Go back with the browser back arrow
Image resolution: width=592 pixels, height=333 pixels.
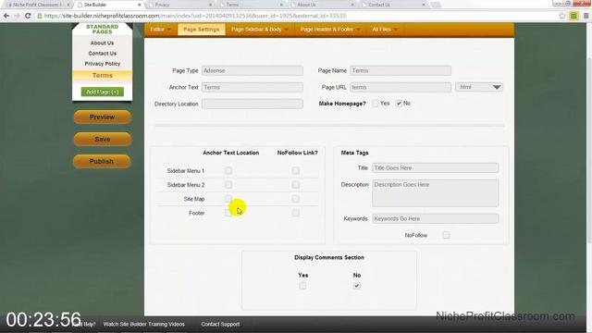(6, 16)
